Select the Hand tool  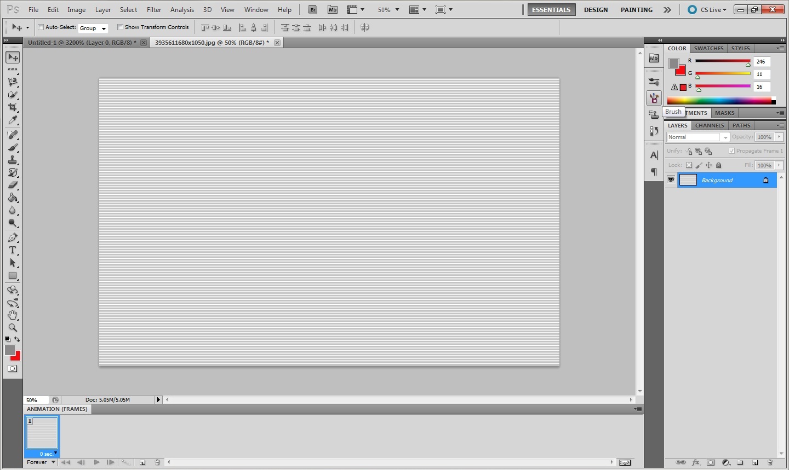pyautogui.click(x=13, y=315)
